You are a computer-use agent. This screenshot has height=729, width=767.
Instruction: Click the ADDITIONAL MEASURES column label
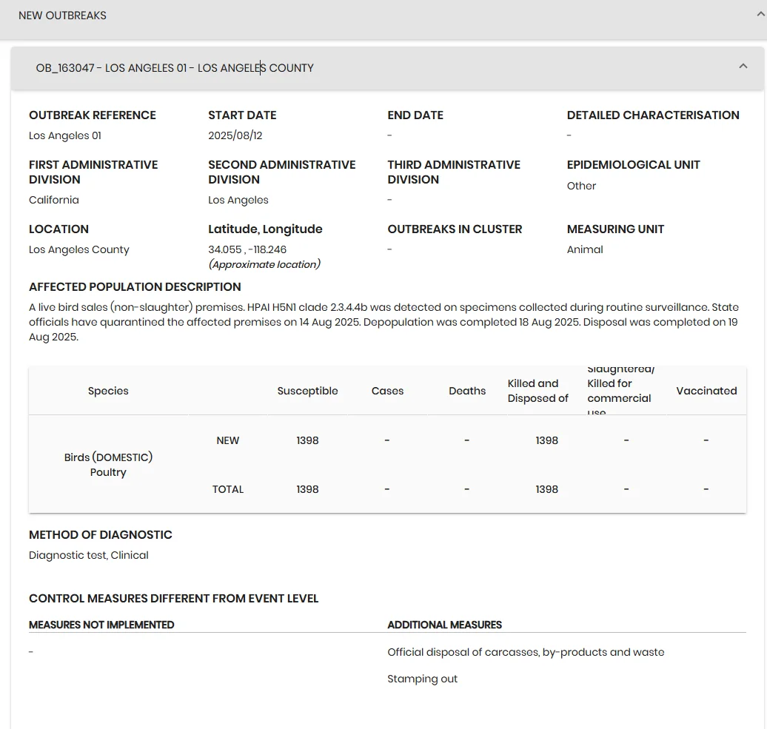(445, 625)
